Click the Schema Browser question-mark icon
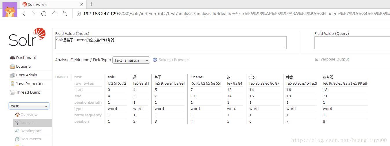The image size is (390, 146). pos(155,60)
